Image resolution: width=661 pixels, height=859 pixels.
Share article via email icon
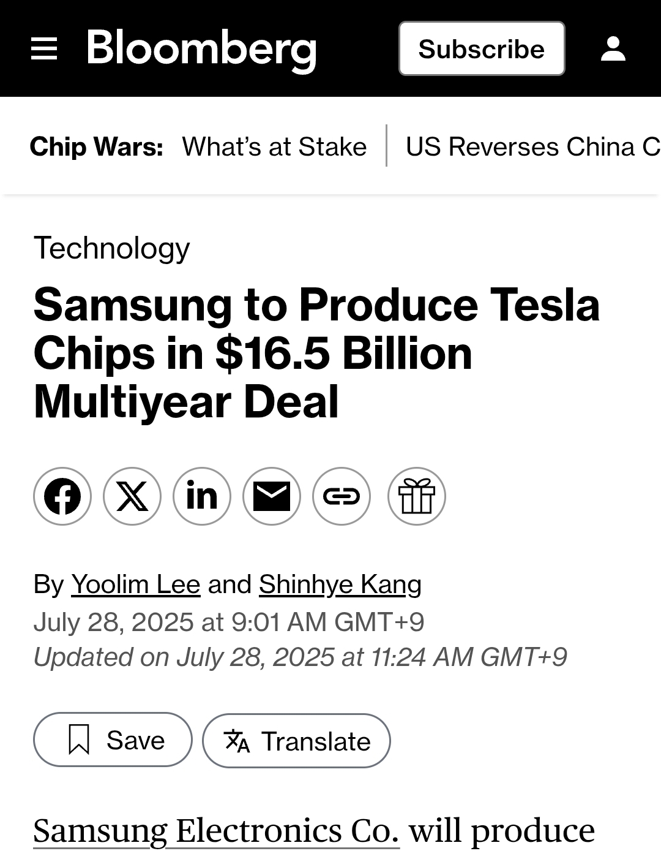tap(272, 496)
